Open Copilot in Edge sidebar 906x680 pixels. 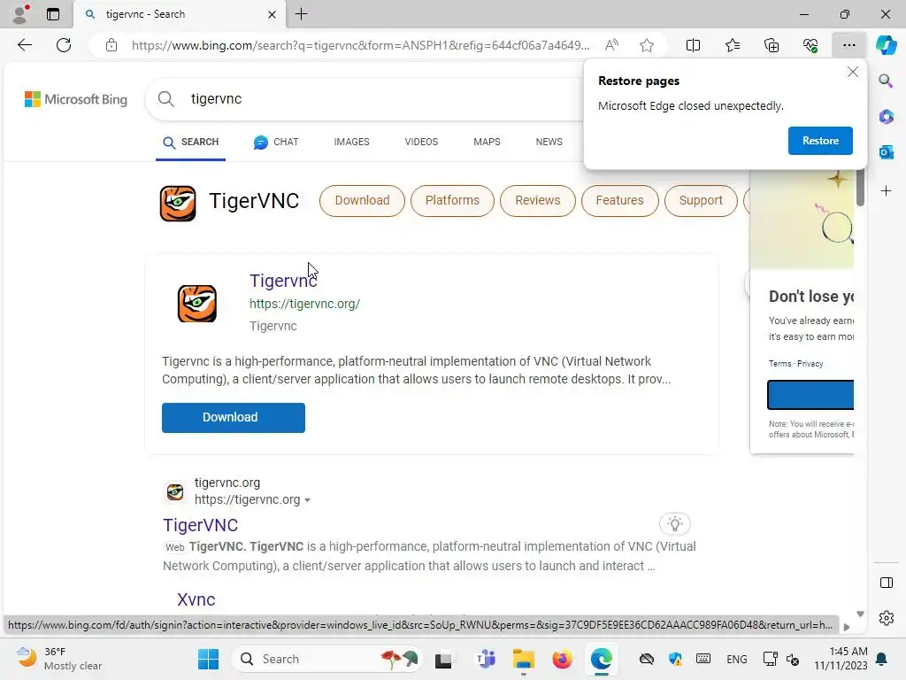pyautogui.click(x=886, y=45)
